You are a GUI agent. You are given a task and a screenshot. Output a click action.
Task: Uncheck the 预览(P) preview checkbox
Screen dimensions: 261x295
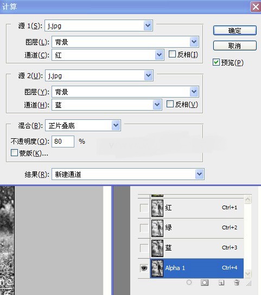pos(216,62)
